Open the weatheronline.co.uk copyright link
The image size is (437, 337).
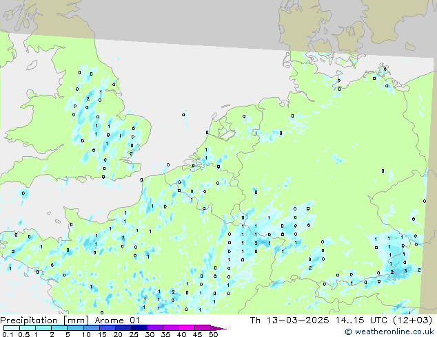pos(389,331)
